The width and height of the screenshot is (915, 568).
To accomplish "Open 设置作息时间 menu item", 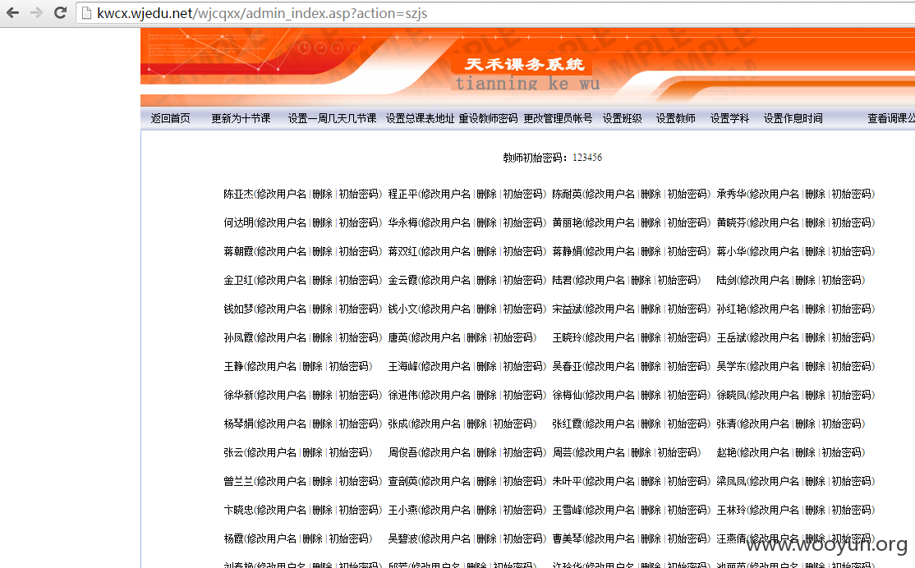I will point(793,118).
